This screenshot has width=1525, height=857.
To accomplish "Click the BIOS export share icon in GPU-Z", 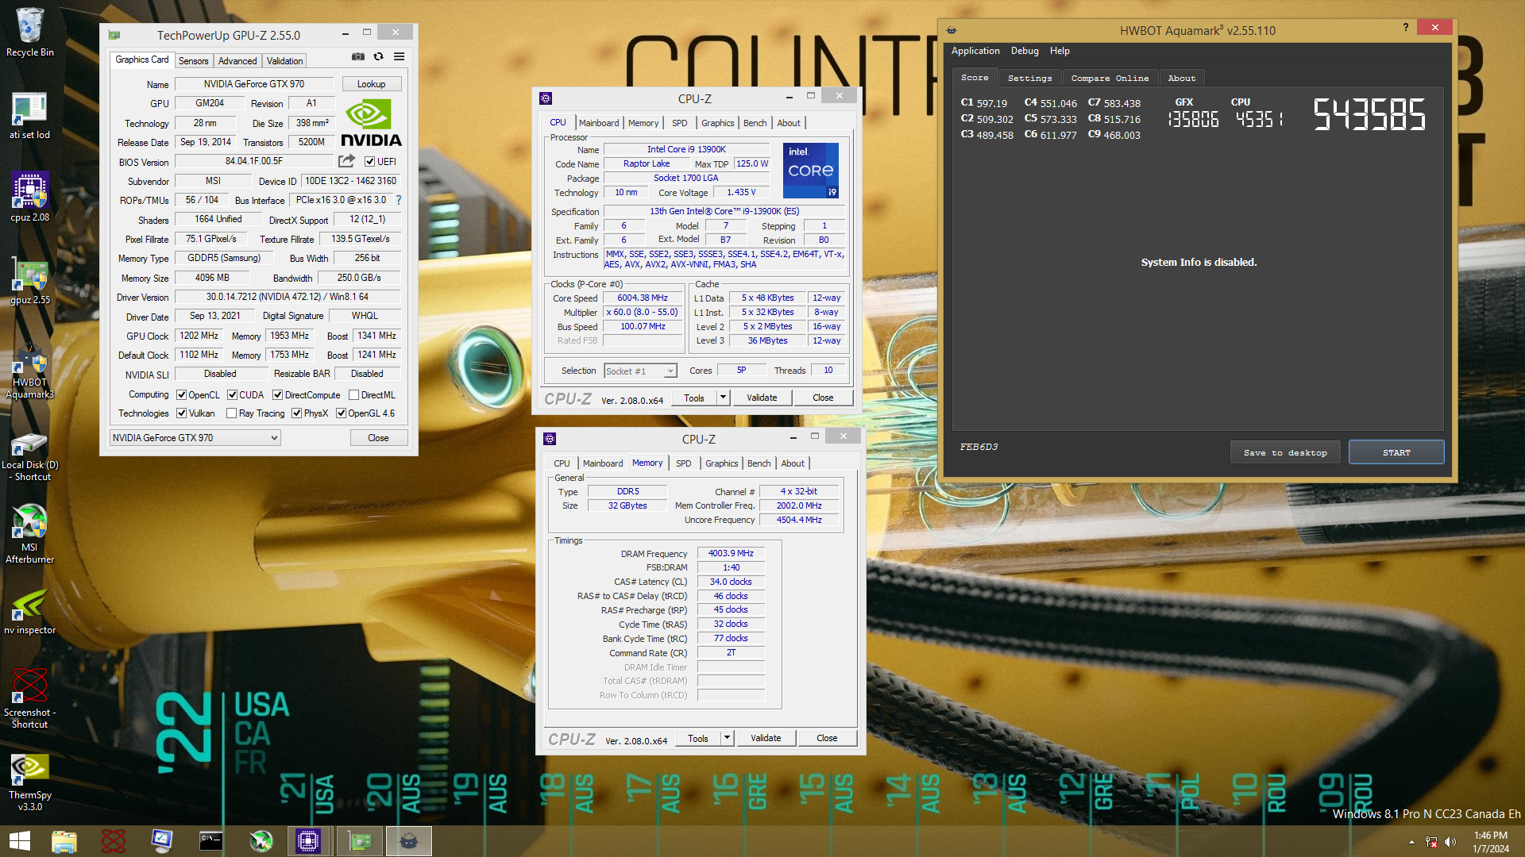I will (346, 161).
